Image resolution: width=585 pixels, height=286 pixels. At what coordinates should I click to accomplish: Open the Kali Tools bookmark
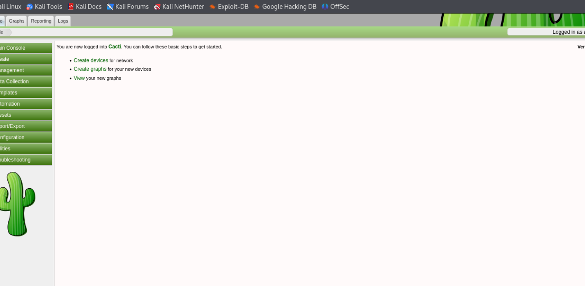(44, 7)
